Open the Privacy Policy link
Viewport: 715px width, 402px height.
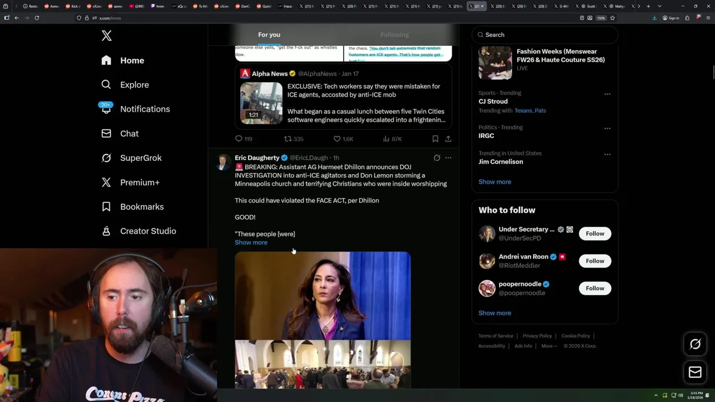point(537,336)
